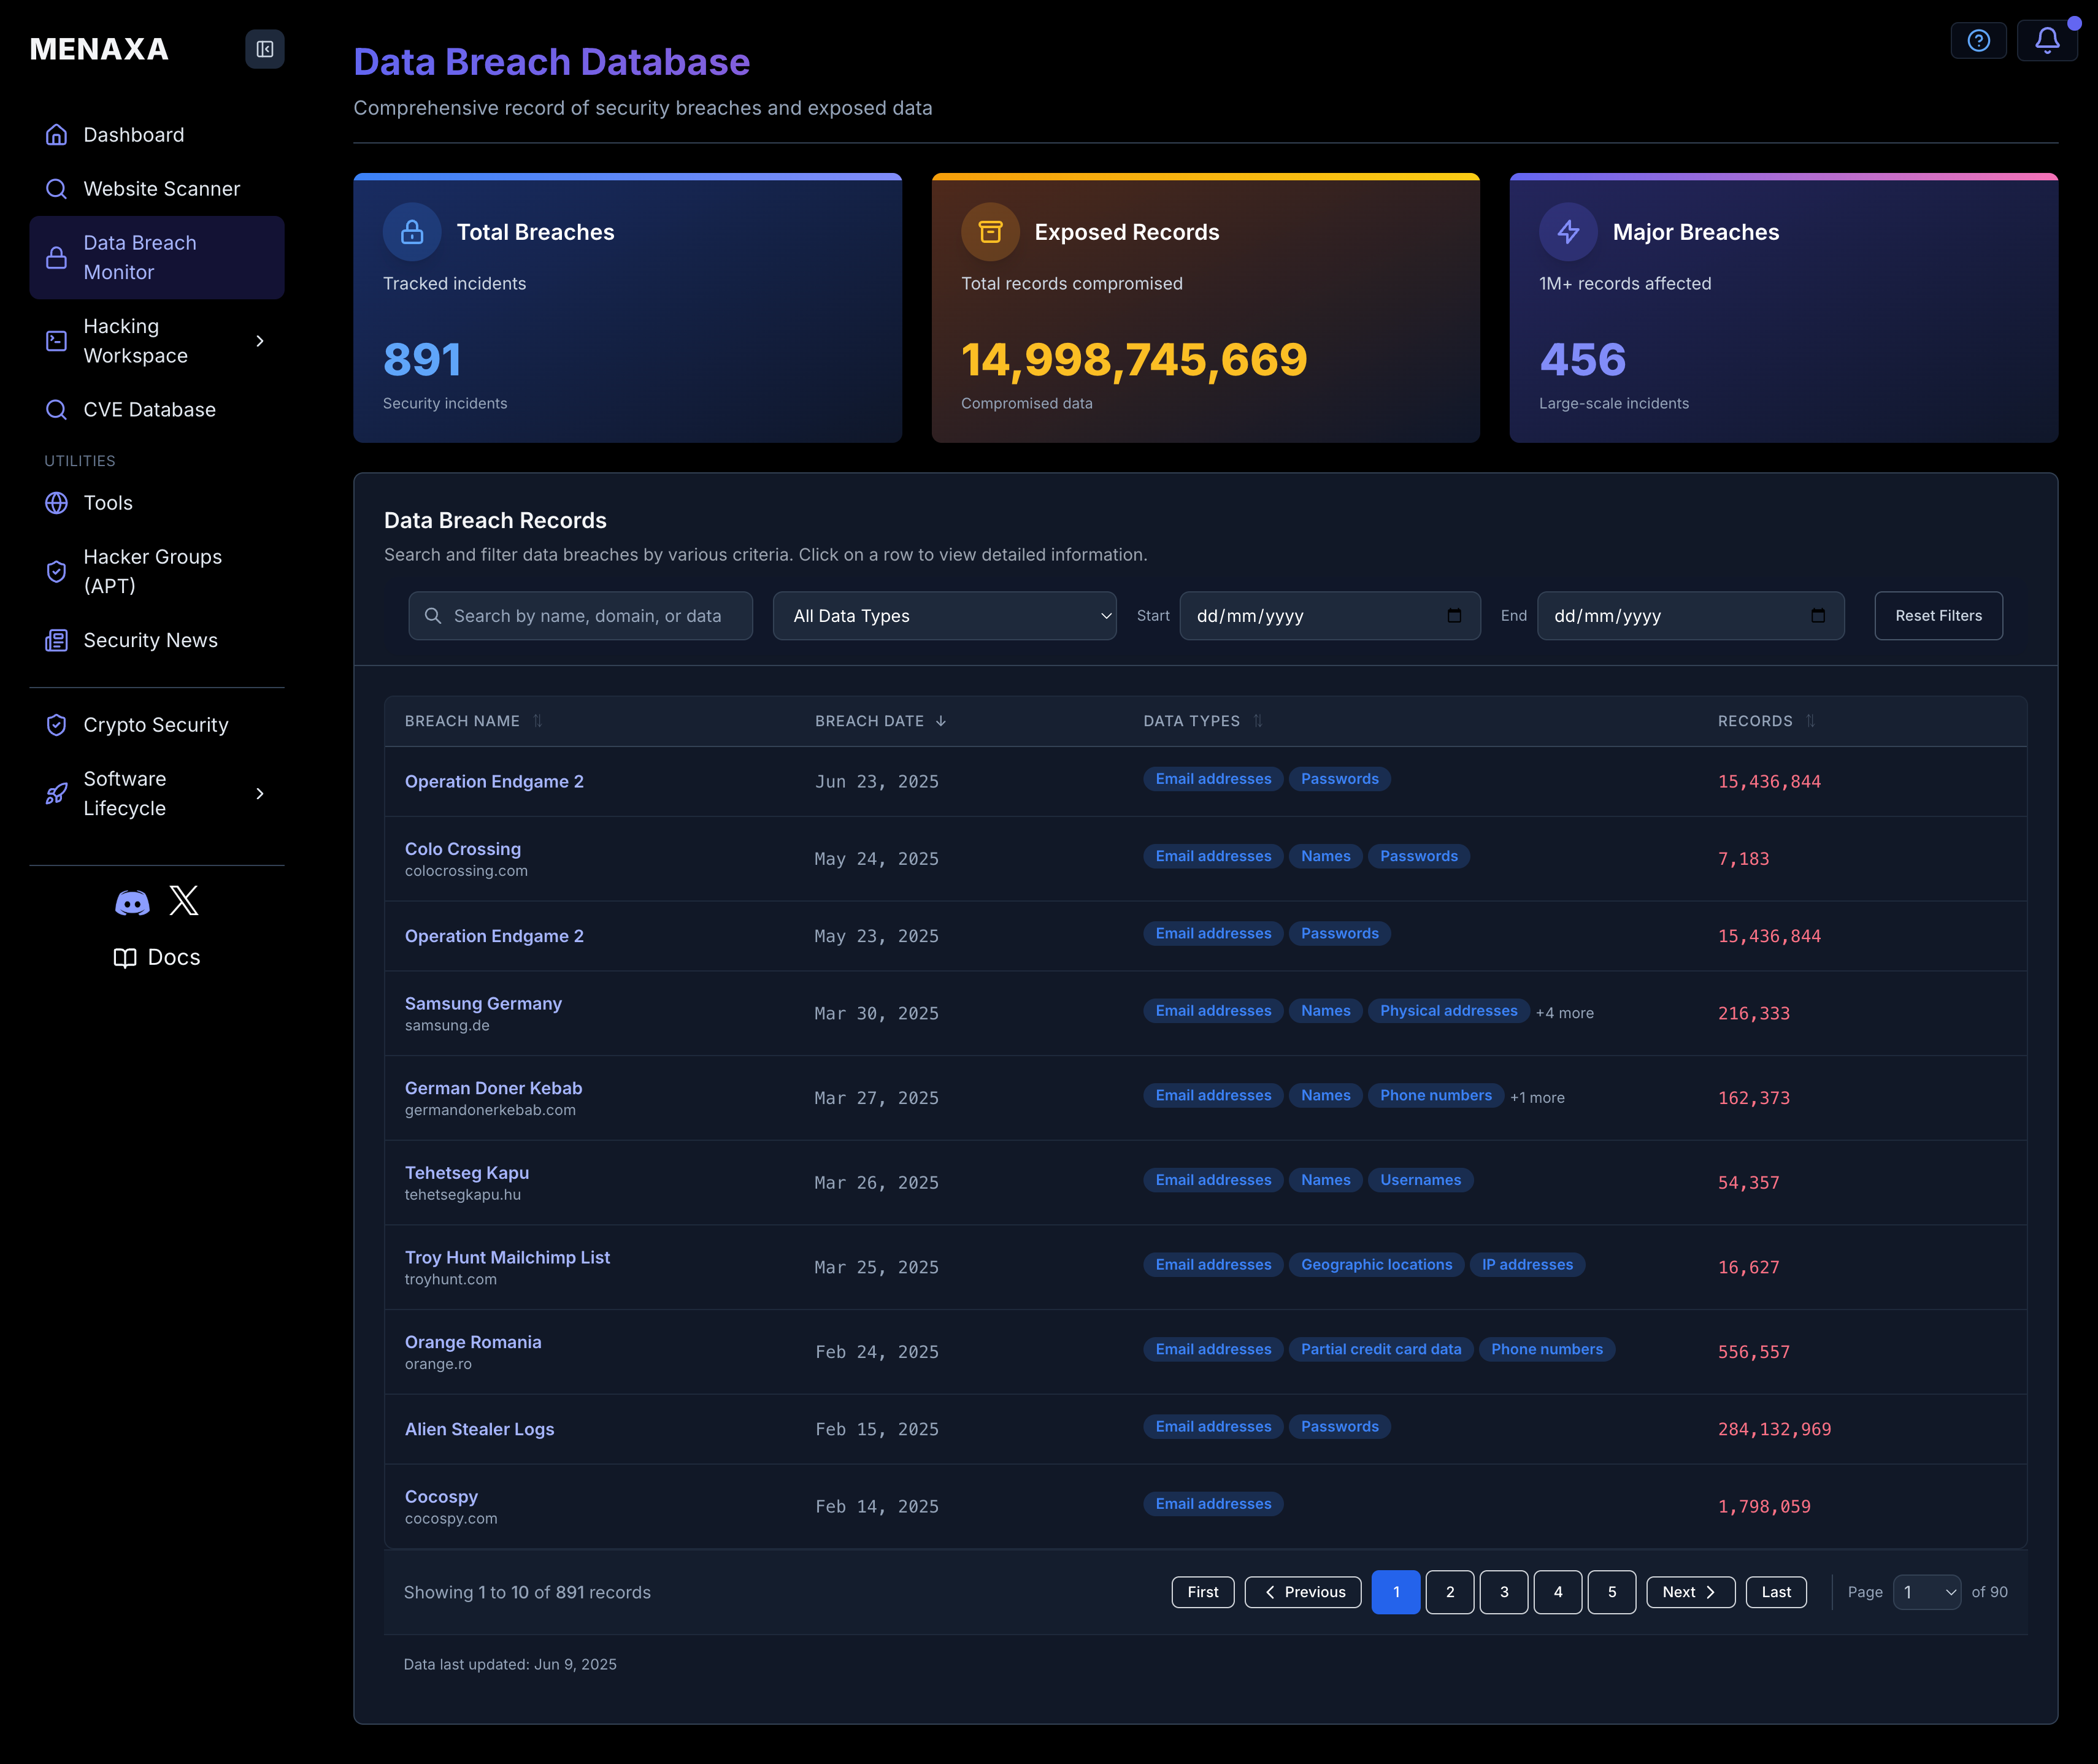Open the Discord community icon
The image size is (2098, 1764).
coord(132,903)
